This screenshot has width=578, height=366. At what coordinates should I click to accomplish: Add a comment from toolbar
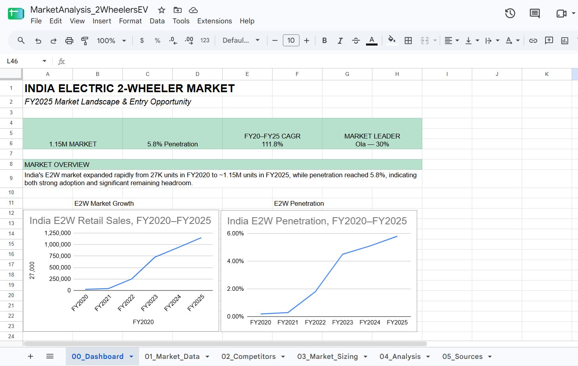click(549, 40)
